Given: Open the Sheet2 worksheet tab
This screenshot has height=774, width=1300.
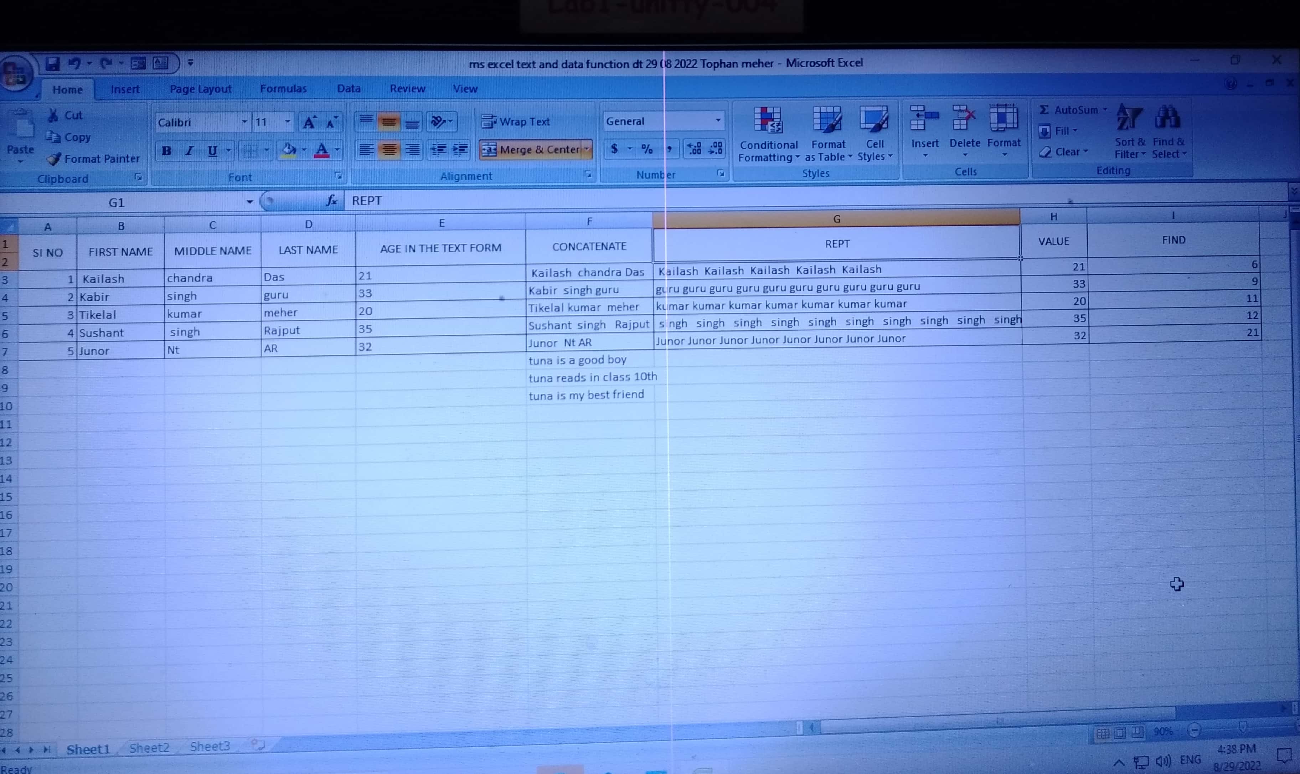Looking at the screenshot, I should [x=149, y=748].
